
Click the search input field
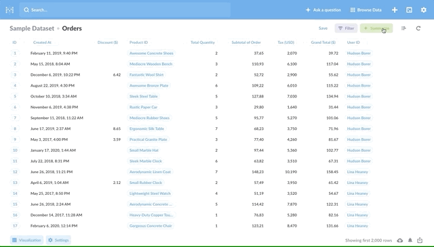coord(125,10)
